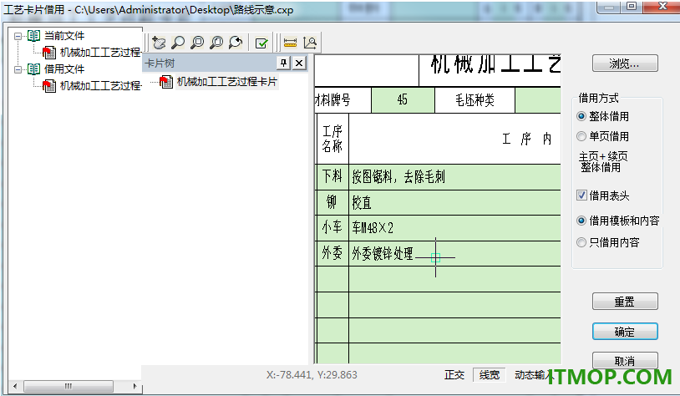
Task: Click the zoom magnifier tool
Action: 178,43
